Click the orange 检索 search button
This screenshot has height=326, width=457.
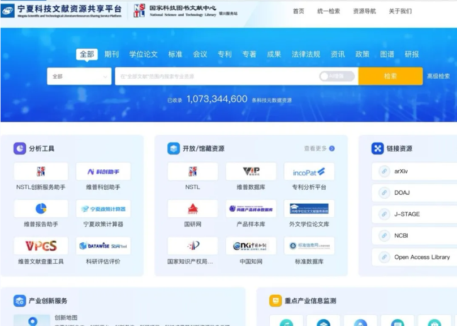tap(390, 76)
